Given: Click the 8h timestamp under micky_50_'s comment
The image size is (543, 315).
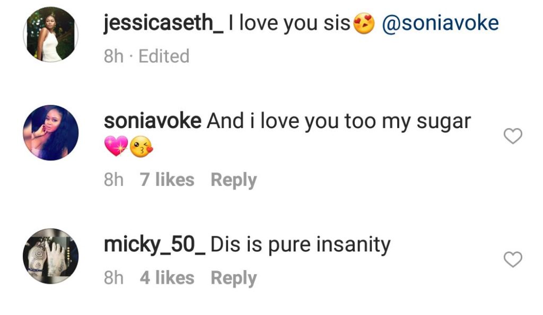Looking at the screenshot, I should click(x=113, y=278).
